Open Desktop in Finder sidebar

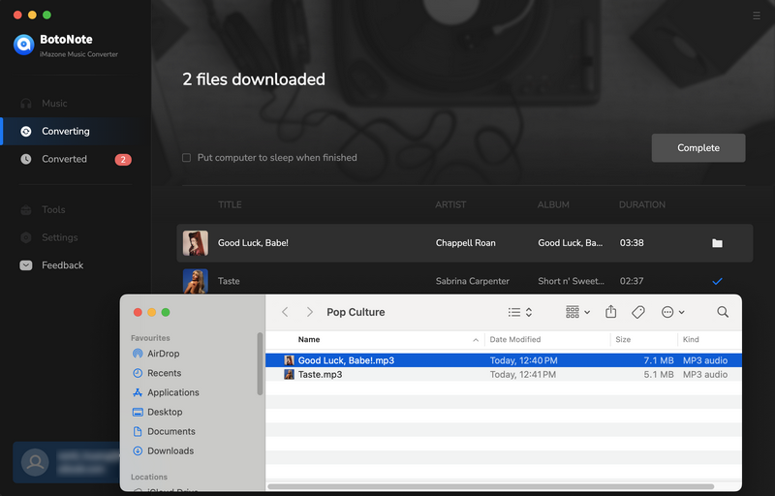165,412
